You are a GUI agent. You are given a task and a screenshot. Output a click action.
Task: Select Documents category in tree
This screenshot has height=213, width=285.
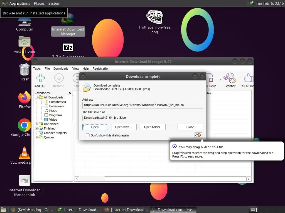(x=56, y=106)
